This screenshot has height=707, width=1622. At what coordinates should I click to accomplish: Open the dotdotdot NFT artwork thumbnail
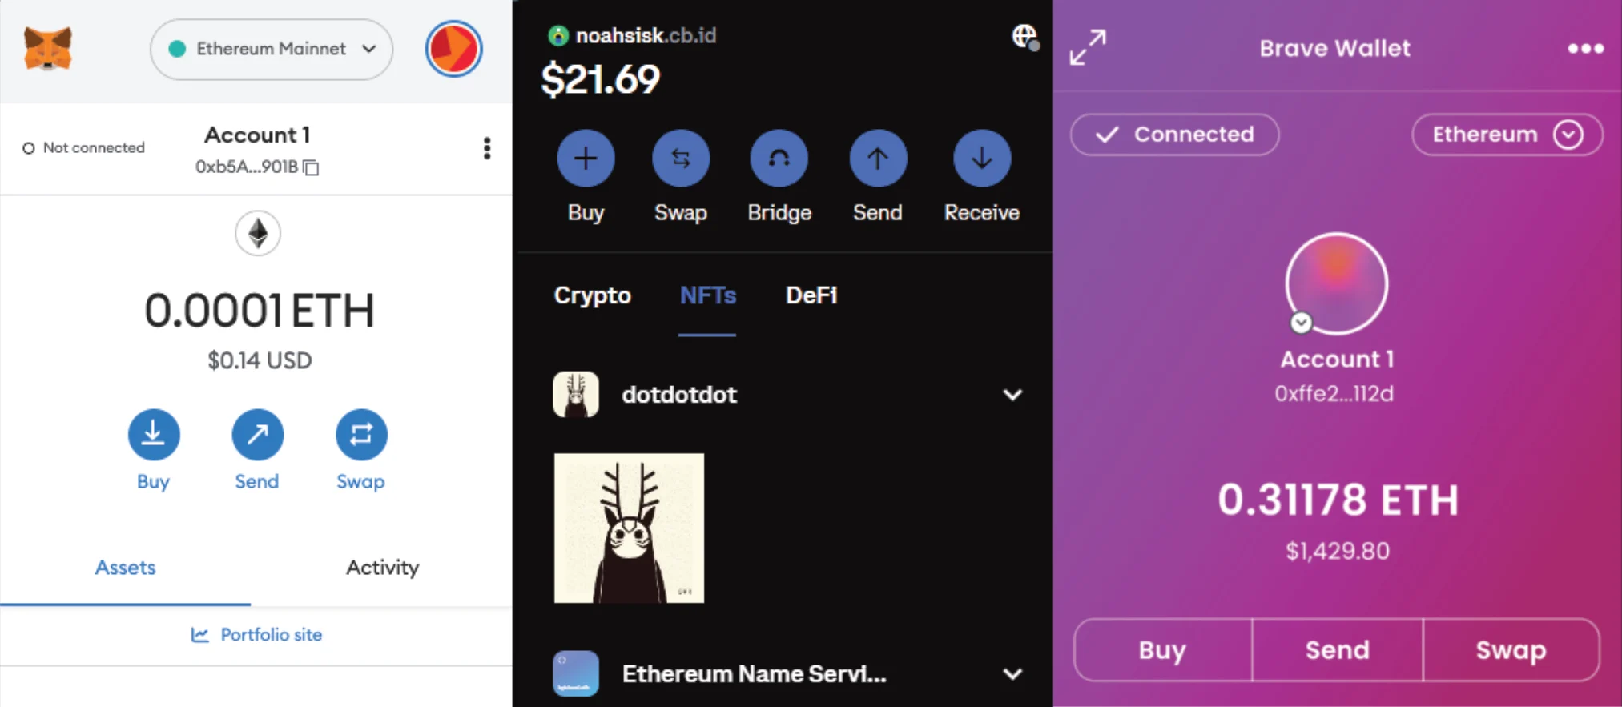629,528
